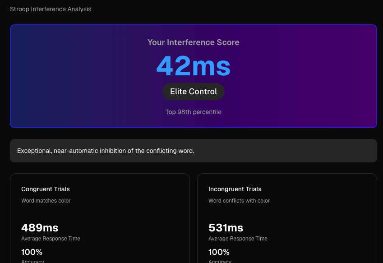
Task: Select the 531ms incongruent response time
Action: tap(226, 228)
